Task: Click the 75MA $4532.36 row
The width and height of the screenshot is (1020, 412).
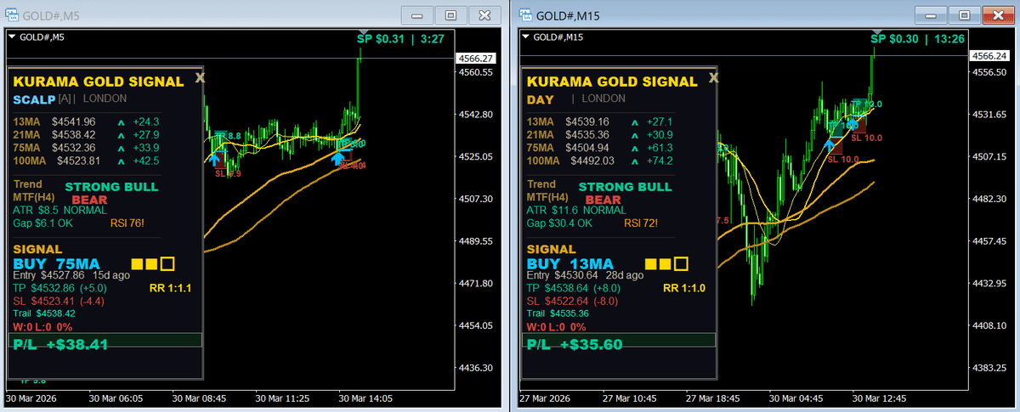Action: pos(86,147)
